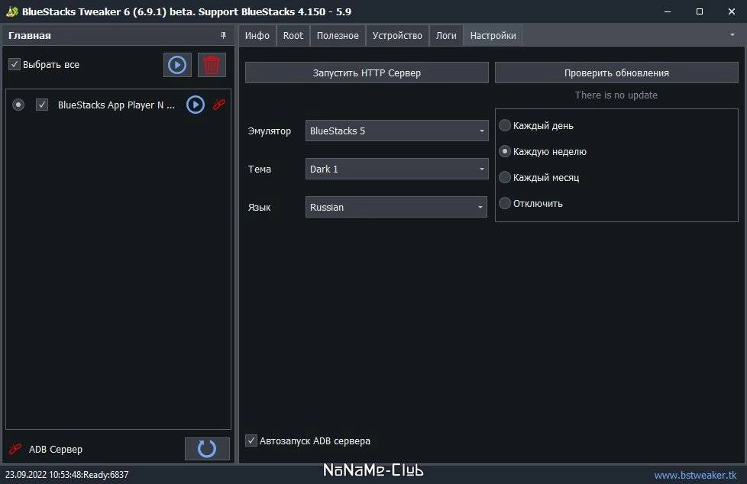Open the Устройство tab
Screen dimensions: 747x484
tap(397, 36)
